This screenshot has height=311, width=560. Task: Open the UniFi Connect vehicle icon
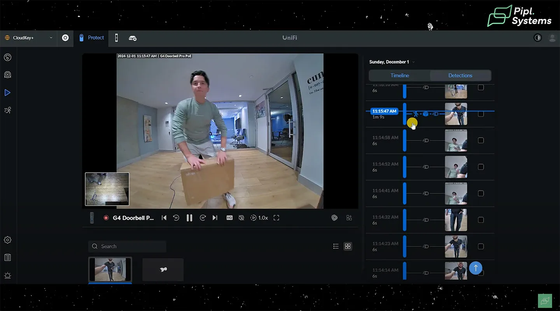coord(133,38)
